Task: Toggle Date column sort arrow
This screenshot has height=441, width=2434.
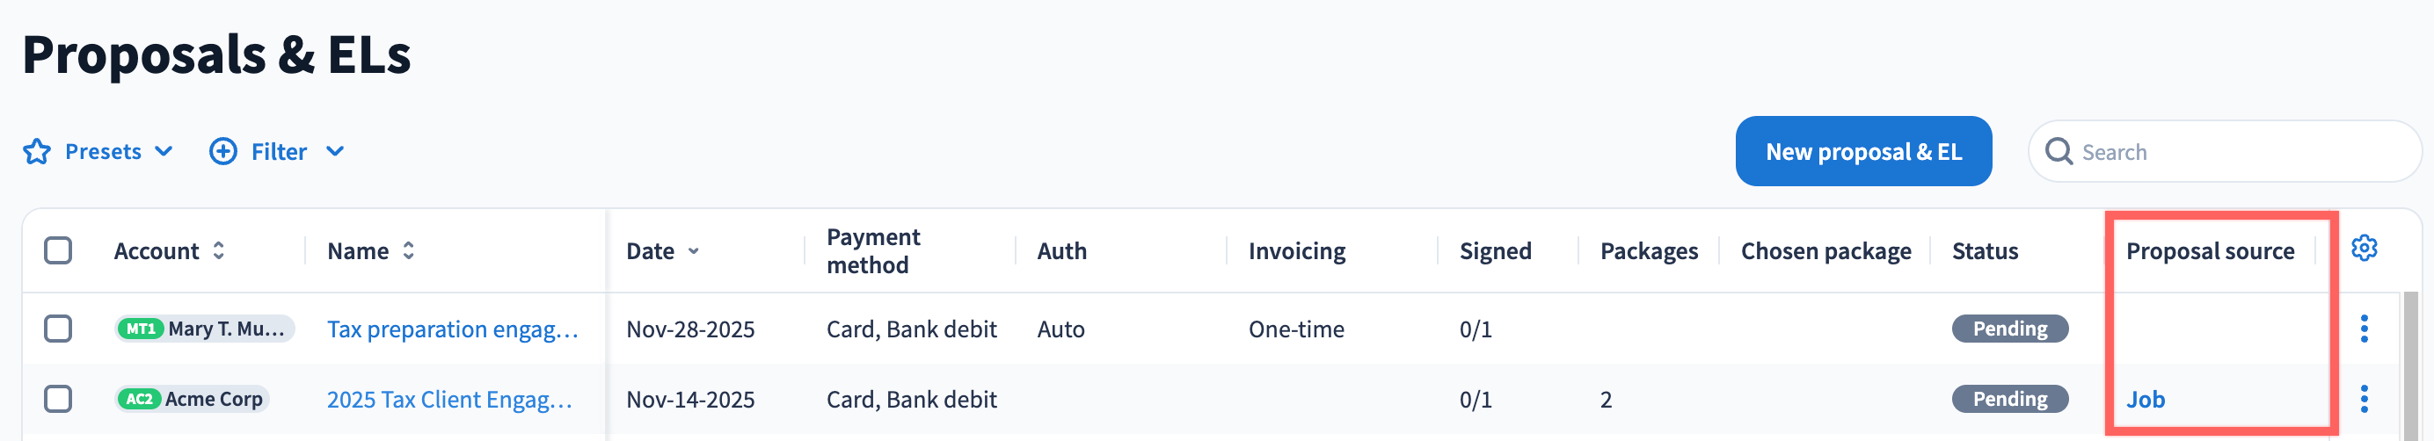Action: [695, 252]
